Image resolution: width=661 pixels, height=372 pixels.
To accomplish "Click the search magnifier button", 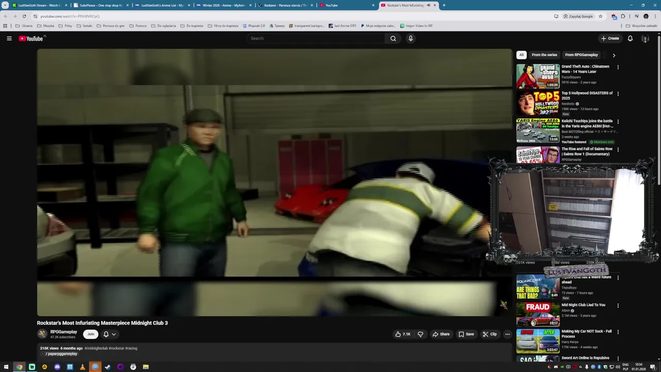I will tap(393, 38).
